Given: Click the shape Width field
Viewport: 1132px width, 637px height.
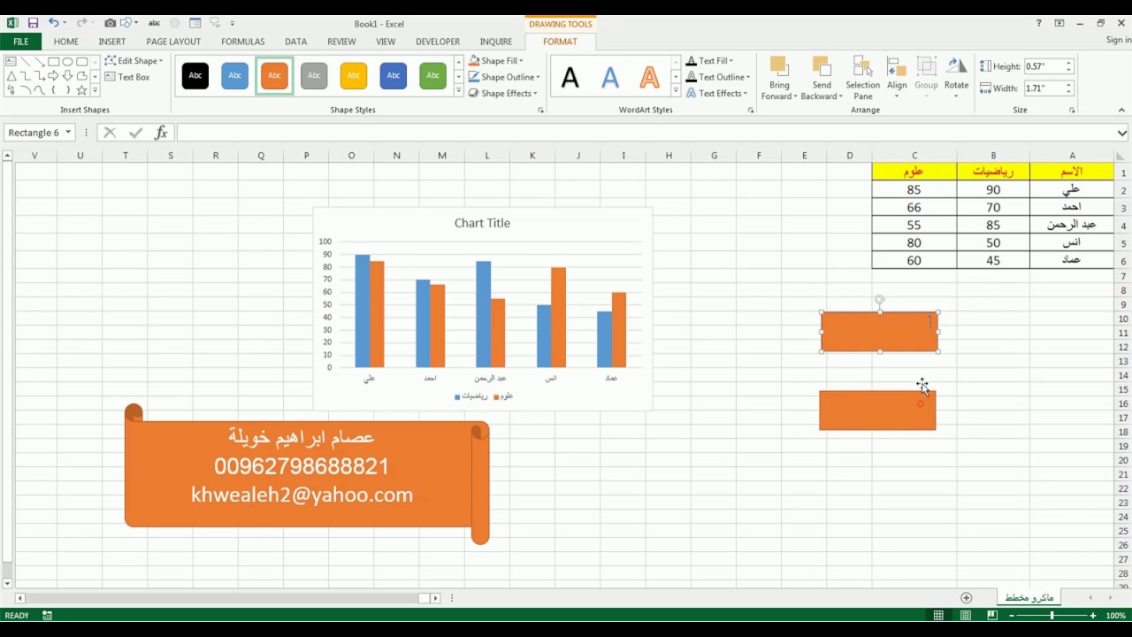Looking at the screenshot, I should click(1044, 88).
